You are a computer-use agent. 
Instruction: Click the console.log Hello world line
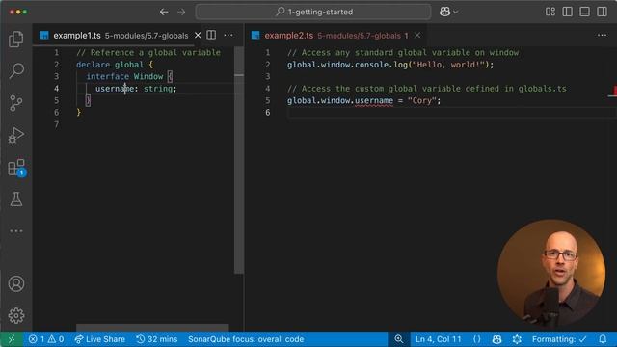coord(390,65)
